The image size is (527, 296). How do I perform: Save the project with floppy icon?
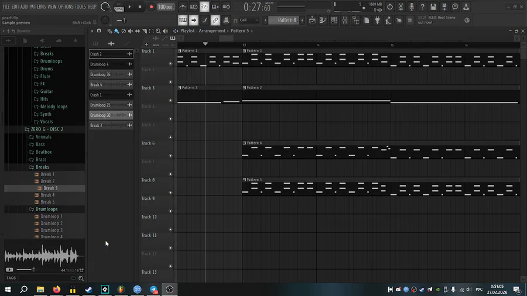(433, 6)
